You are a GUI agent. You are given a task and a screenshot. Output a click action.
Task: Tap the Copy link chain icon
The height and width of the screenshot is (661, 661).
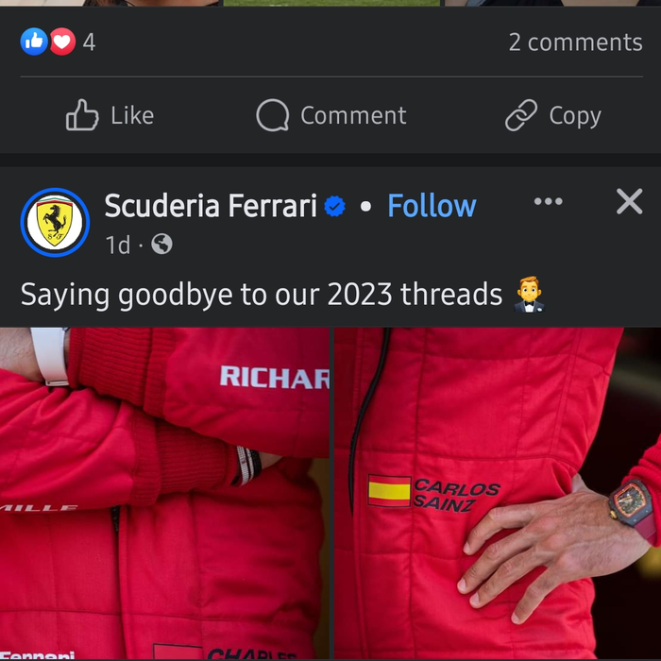521,115
